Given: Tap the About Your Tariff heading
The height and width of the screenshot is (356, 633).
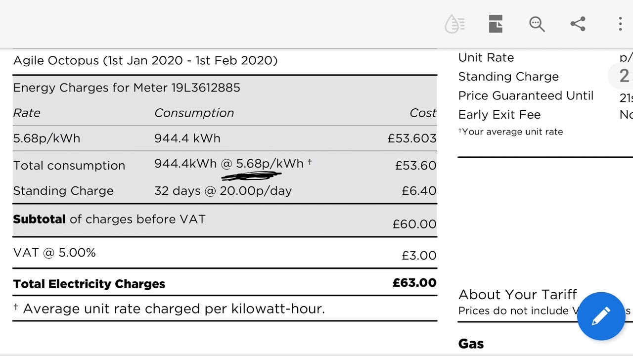Looking at the screenshot, I should [517, 295].
